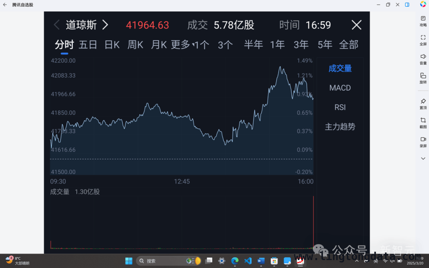Viewport: 429px width, 268px height.
Task: Take a screenshot with 截图
Action: [x=423, y=123]
